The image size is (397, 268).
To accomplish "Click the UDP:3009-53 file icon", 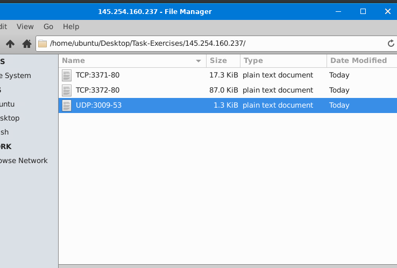I will tap(67, 105).
